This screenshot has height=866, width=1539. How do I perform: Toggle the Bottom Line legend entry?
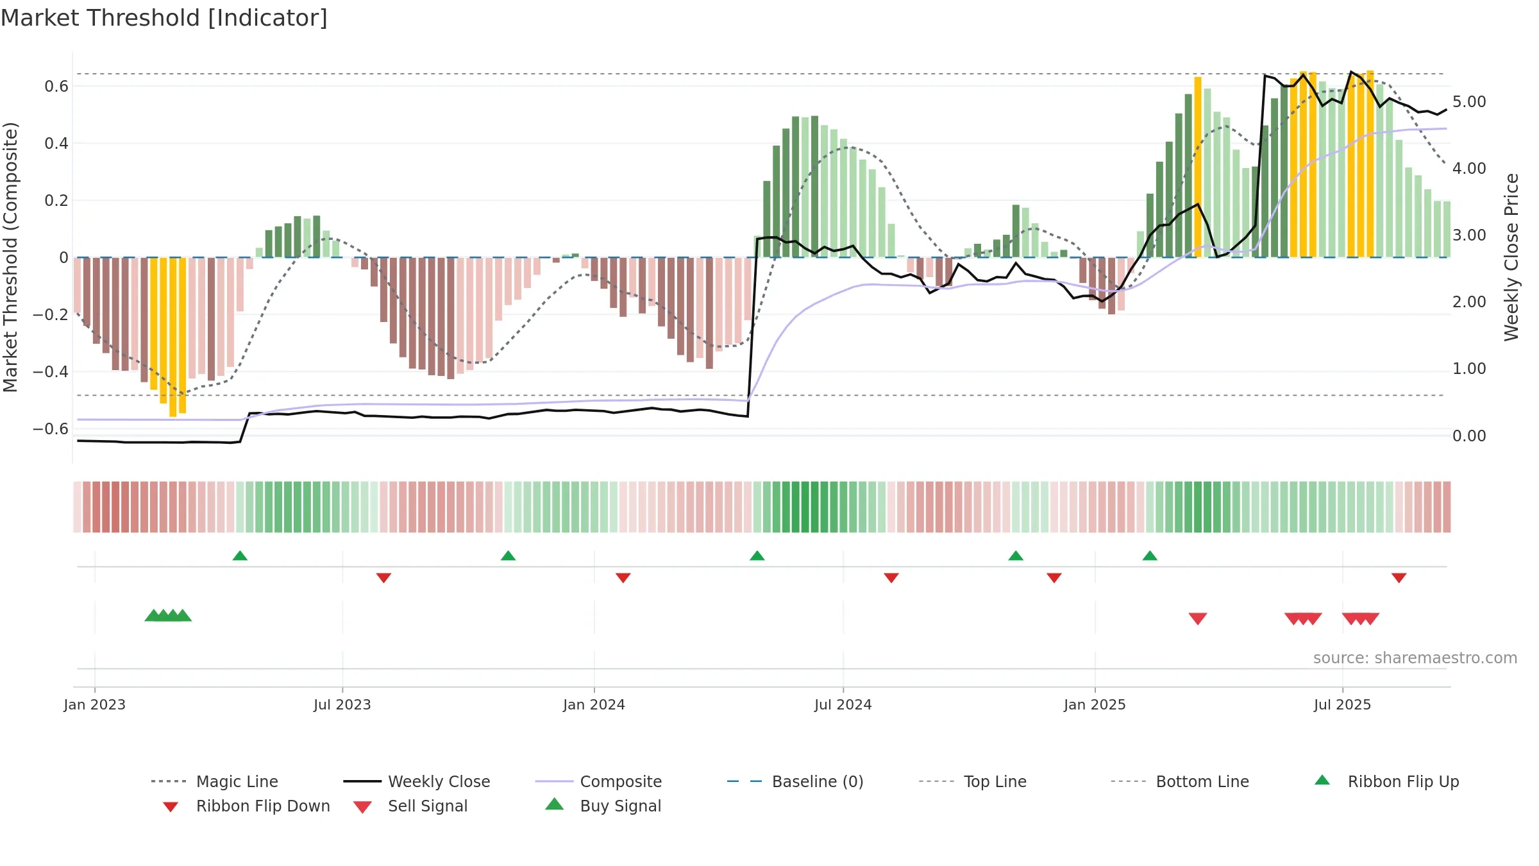click(x=1180, y=781)
